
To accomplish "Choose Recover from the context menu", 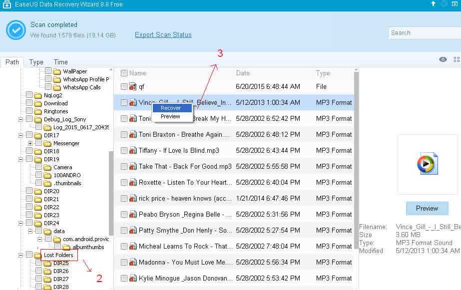I will [x=171, y=107].
